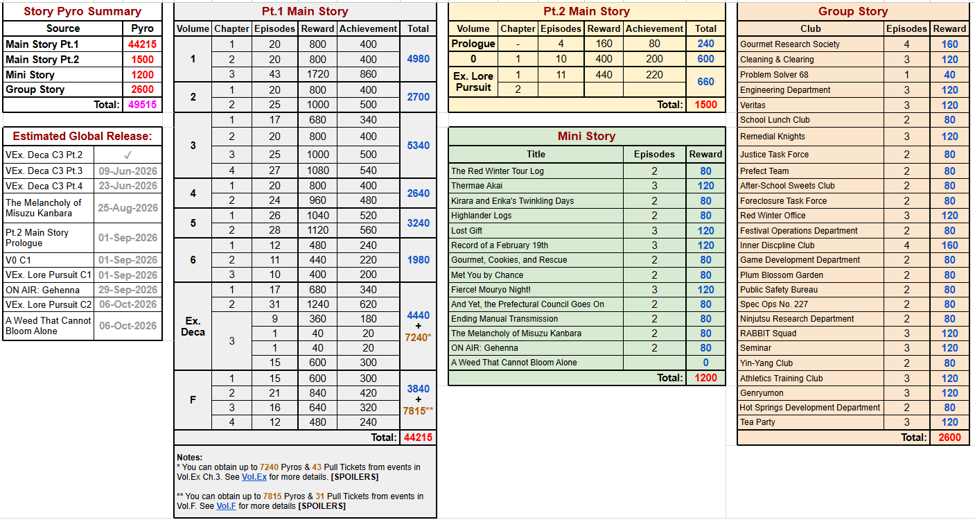Select the "Justice Task Force" club
Viewport: 975px width, 520px height.
(x=775, y=155)
